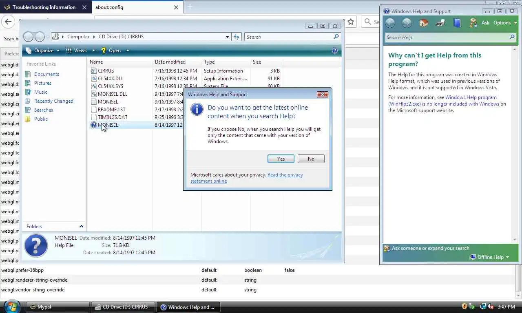Viewport: 522px width, 313px height.
Task: Click Windows Start orb
Action: pos(11,306)
